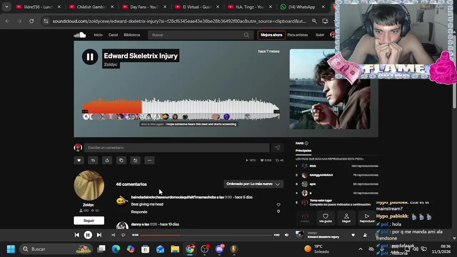Open the 'Ordenado por: Lo más nuevo' dropdown
Image resolution: width=457 pixels, height=257 pixels.
tap(253, 184)
